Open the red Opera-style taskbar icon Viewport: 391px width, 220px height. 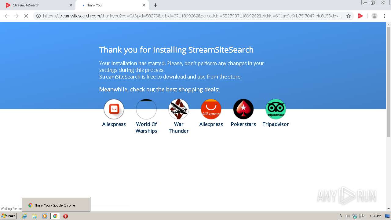(x=65, y=216)
